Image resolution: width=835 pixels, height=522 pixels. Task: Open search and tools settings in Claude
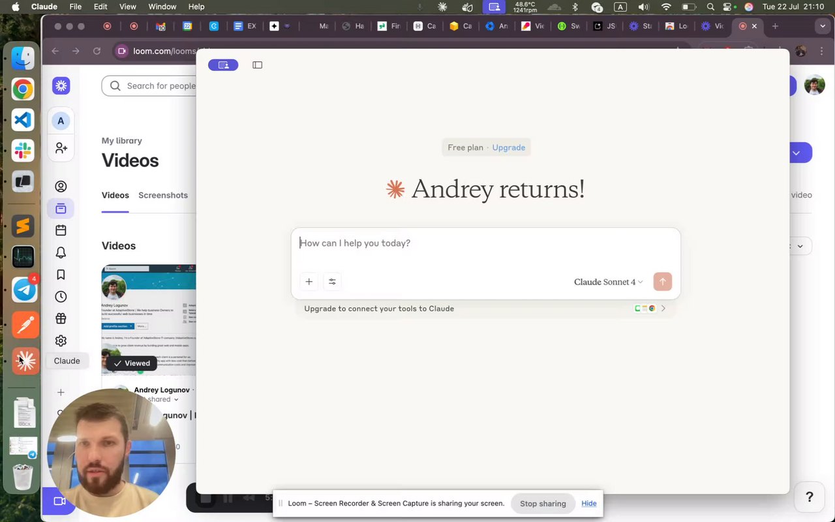pos(332,282)
